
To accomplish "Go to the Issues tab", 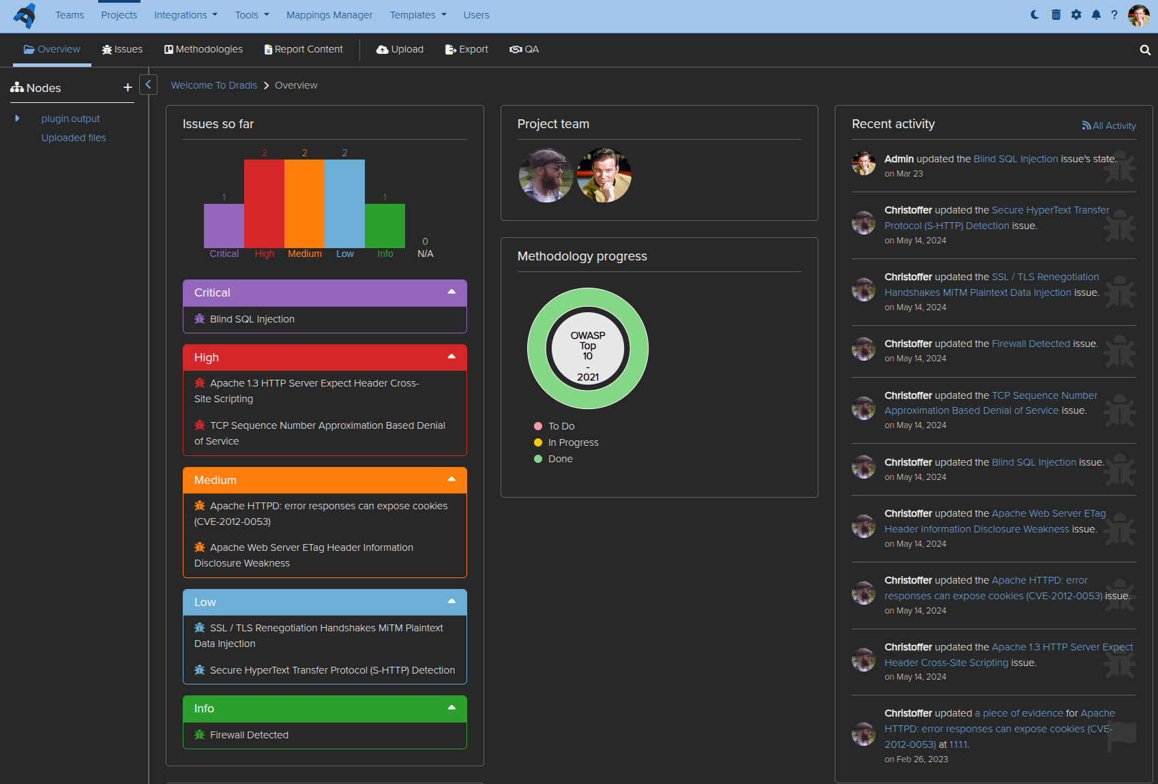I will coord(122,49).
